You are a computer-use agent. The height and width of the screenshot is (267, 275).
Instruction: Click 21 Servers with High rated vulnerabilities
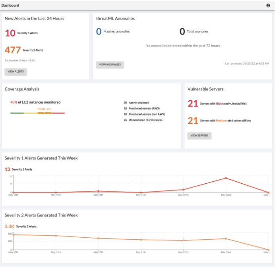217,104
